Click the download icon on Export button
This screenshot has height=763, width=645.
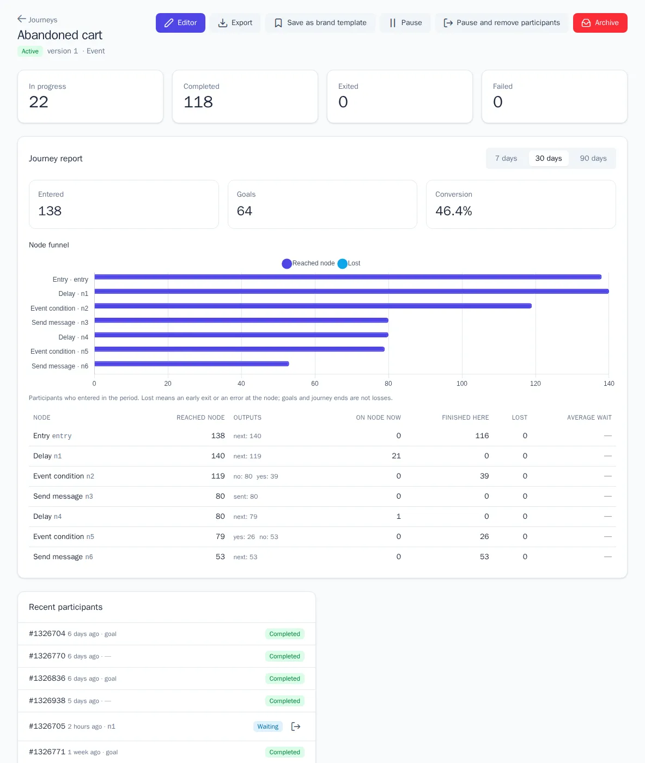click(223, 23)
